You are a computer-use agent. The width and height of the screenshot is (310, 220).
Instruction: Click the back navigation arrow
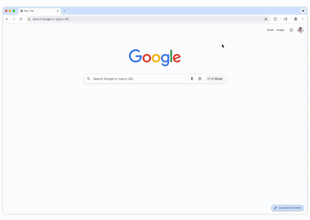click(x=7, y=19)
